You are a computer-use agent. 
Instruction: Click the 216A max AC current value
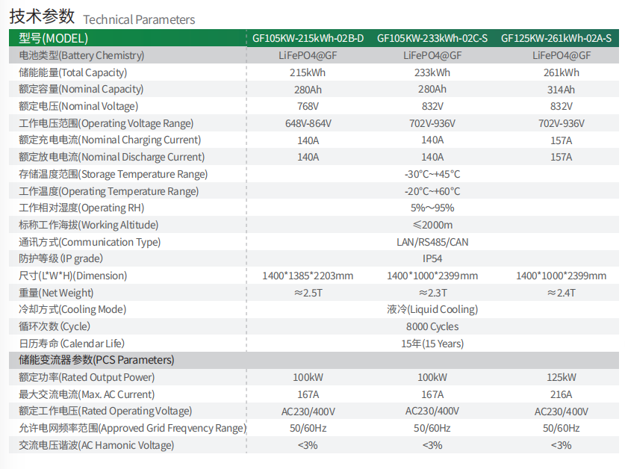coord(561,394)
